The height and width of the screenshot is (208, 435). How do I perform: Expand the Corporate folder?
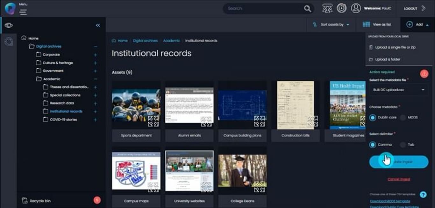(x=95, y=55)
